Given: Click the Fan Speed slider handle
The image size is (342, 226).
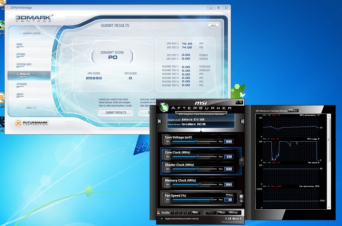Looking at the screenshot, I should pos(212,200).
